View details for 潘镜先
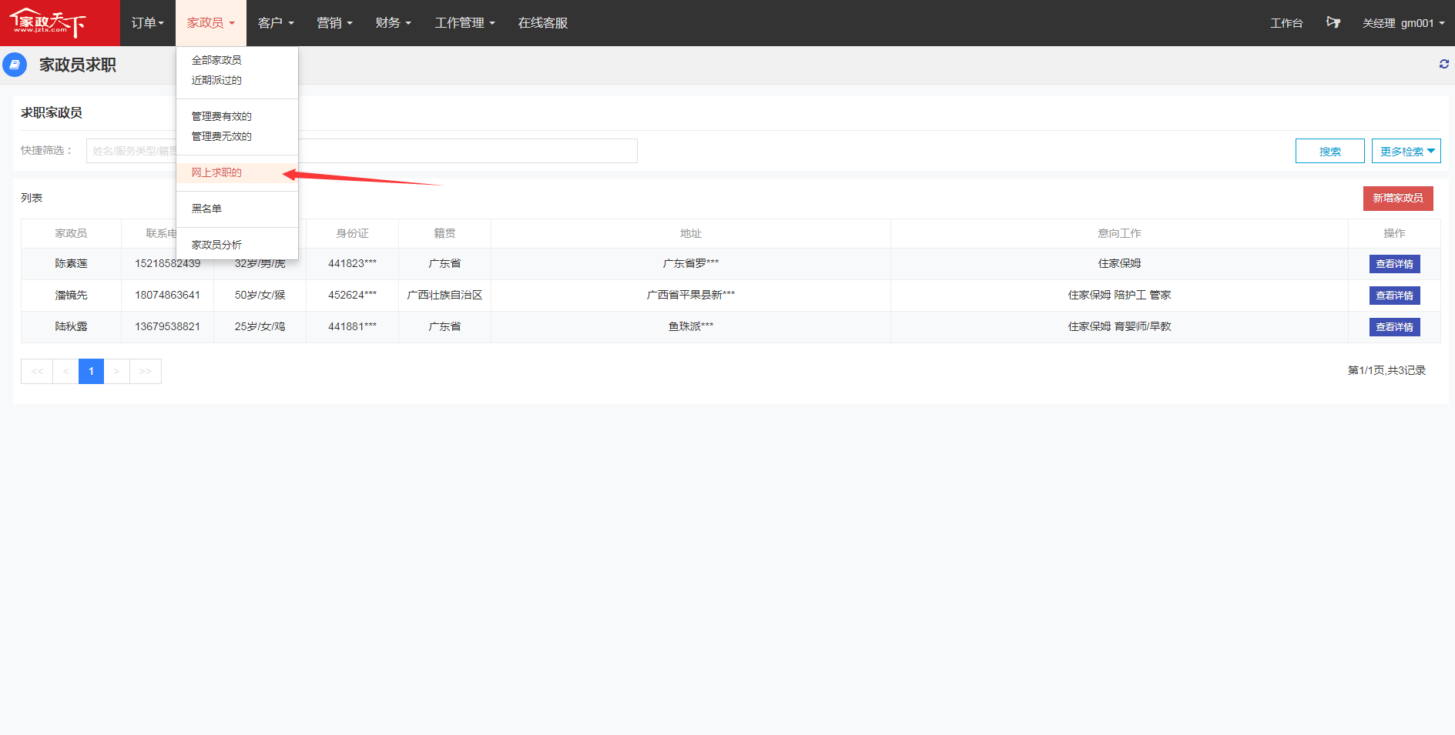This screenshot has height=735, width=1455. pyautogui.click(x=1394, y=296)
